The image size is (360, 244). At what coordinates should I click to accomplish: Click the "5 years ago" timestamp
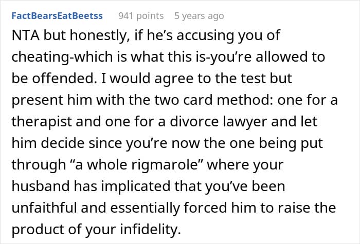[x=199, y=16]
